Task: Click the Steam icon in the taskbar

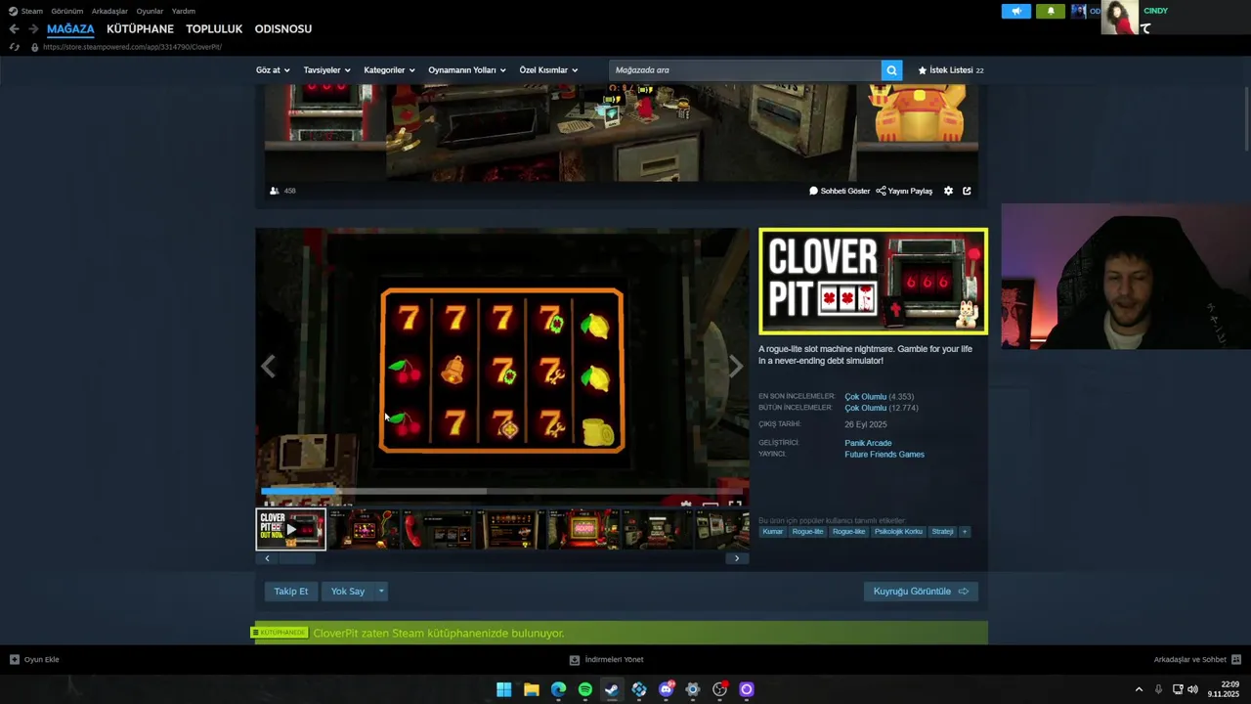Action: pyautogui.click(x=612, y=689)
